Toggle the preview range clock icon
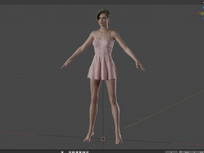This screenshot has width=204, height=153. (181, 152)
